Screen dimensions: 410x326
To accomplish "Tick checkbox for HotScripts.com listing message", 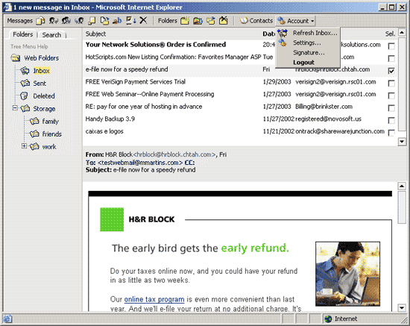I will (x=391, y=58).
